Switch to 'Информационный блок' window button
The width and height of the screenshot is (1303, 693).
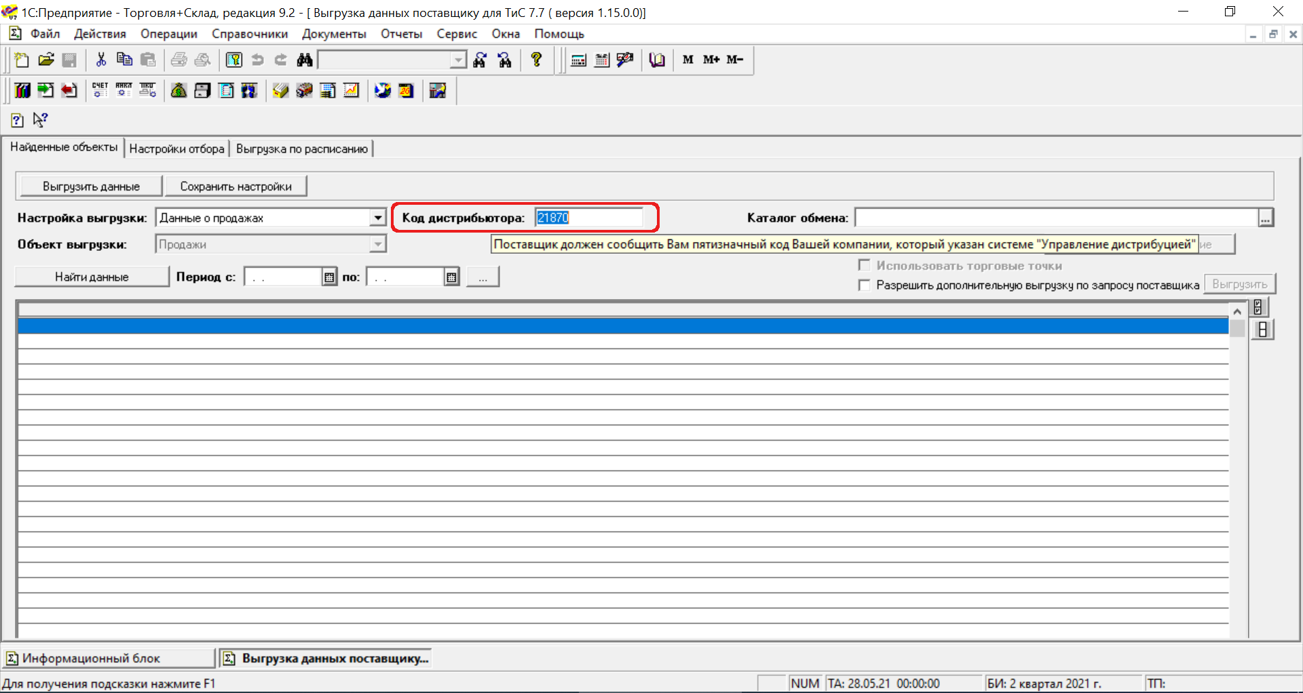(x=109, y=658)
